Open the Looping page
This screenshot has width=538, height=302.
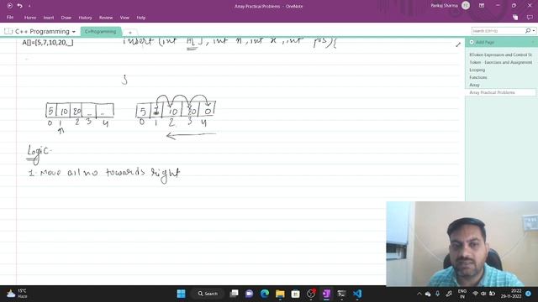pyautogui.click(x=477, y=70)
